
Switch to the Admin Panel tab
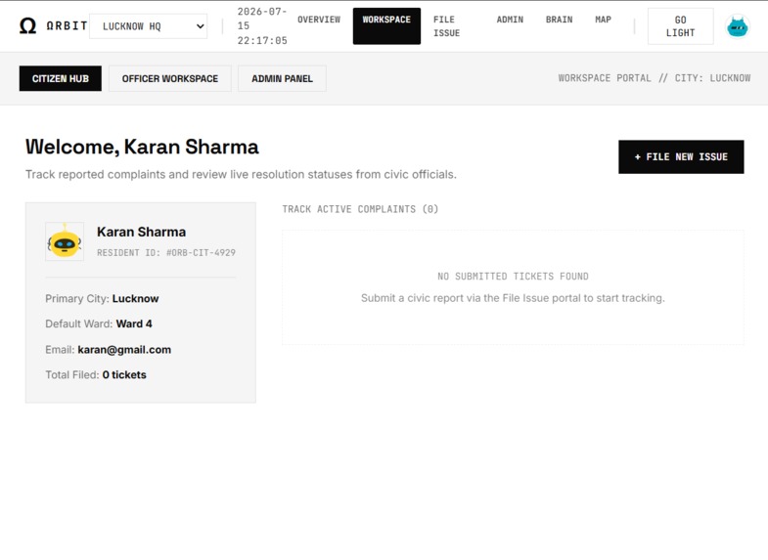(x=282, y=79)
